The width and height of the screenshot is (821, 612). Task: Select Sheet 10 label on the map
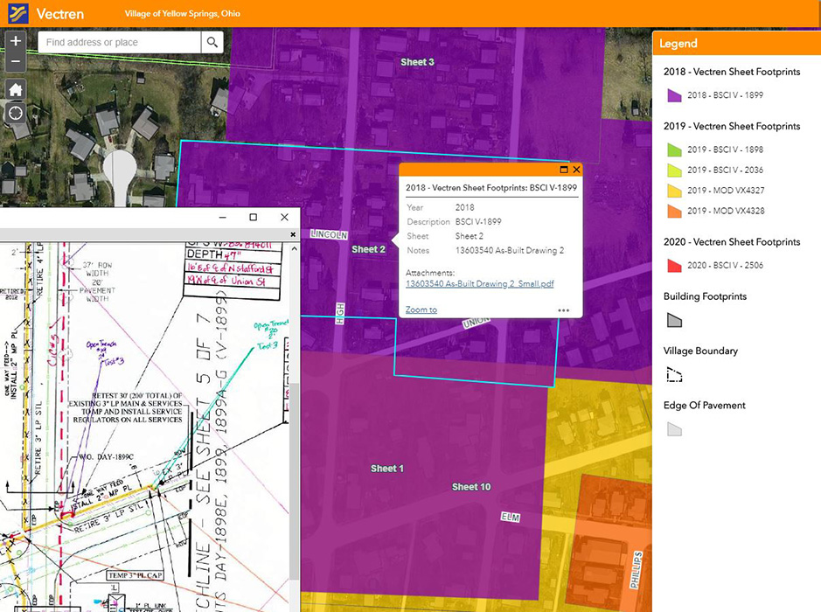click(x=471, y=487)
